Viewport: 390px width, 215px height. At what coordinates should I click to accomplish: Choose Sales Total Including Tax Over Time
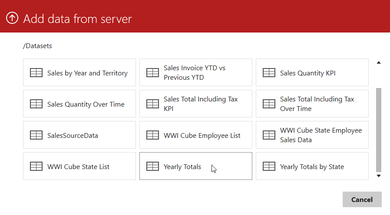[312, 104]
